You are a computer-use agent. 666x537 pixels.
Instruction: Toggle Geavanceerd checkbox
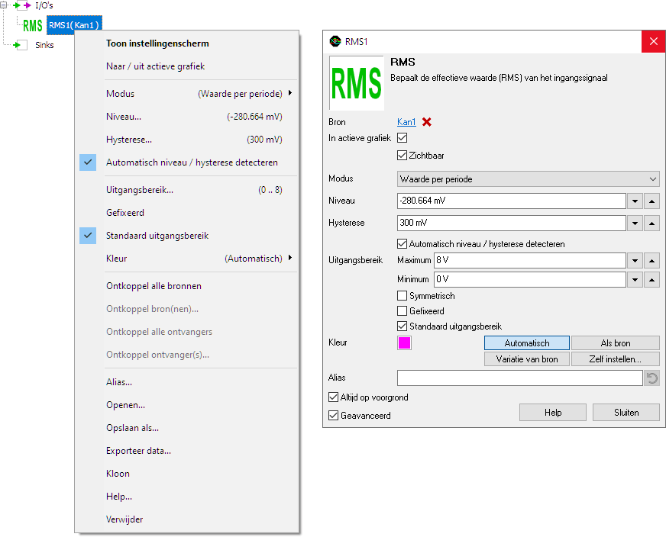coord(334,415)
